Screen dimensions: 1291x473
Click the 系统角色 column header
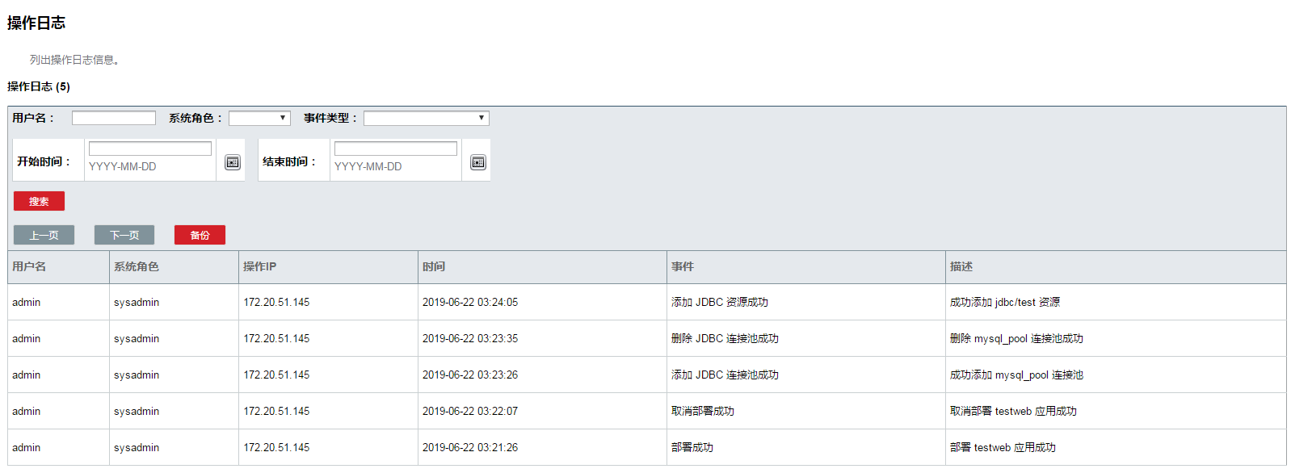pos(137,266)
